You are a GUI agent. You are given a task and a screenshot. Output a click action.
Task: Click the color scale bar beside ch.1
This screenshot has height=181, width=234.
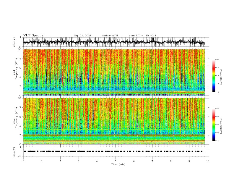coord(214,76)
